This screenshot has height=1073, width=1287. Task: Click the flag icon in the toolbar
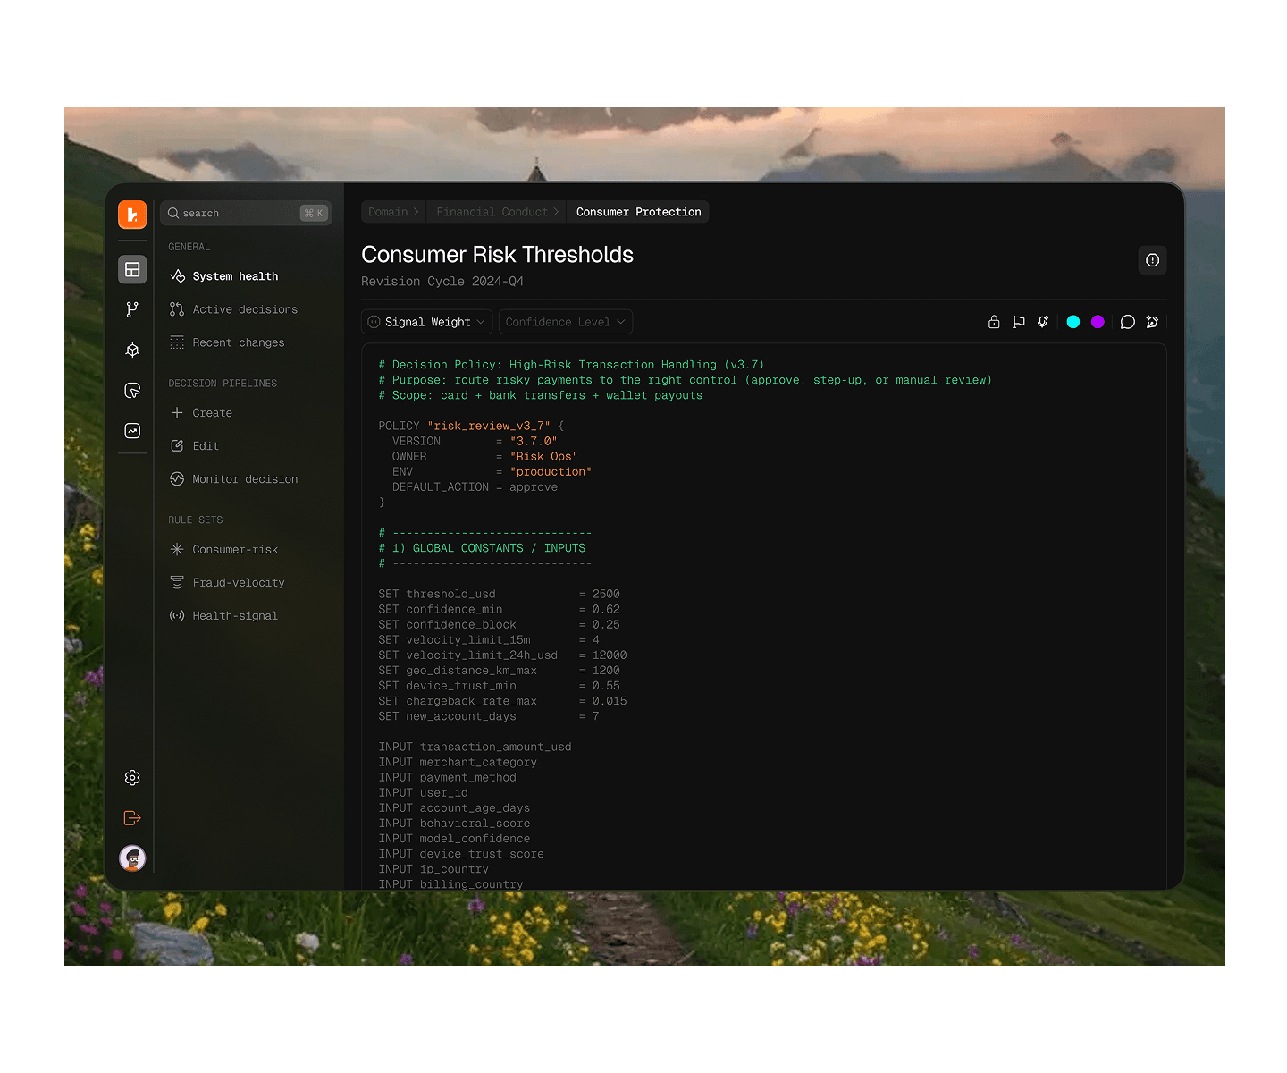(1018, 322)
